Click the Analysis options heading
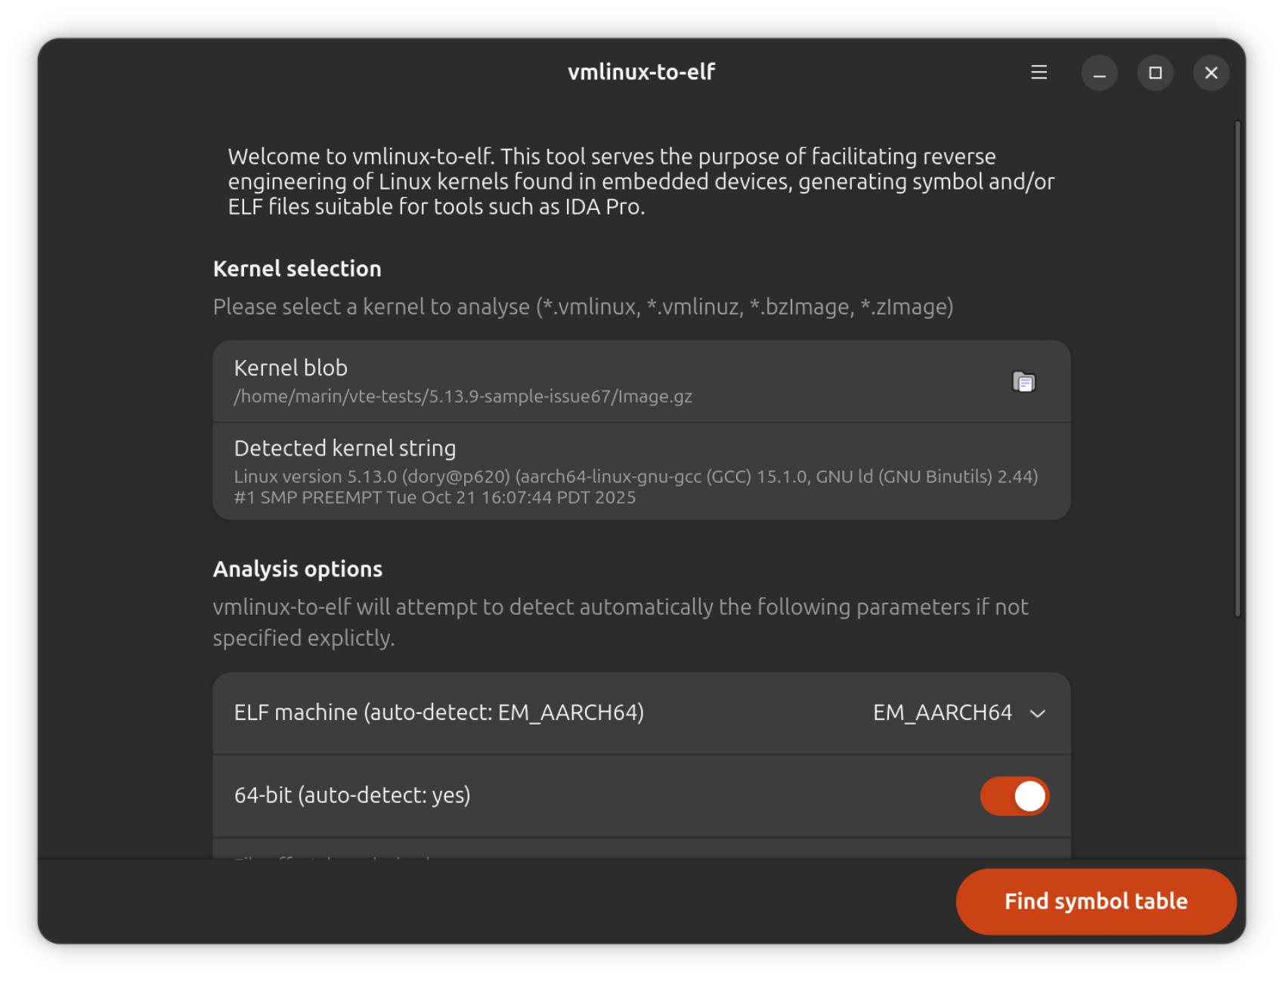The image size is (1285, 982). click(298, 569)
